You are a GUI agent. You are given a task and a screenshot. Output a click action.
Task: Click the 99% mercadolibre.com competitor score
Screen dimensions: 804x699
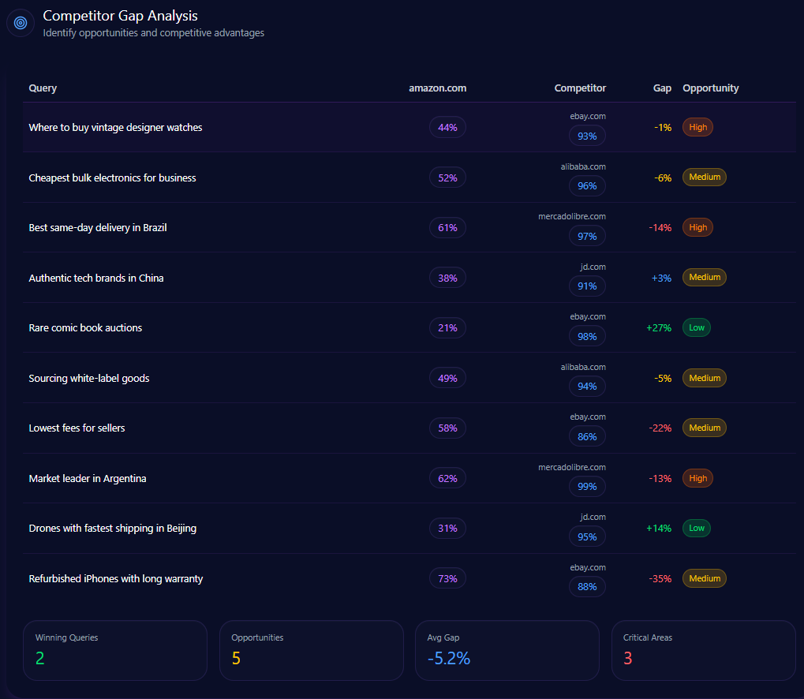(587, 487)
